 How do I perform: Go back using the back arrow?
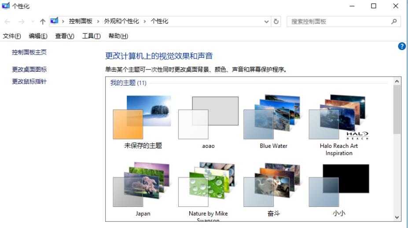pos(7,22)
